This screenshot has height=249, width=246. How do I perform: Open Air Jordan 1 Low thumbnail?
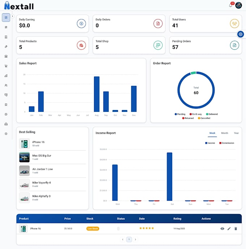point(24,171)
